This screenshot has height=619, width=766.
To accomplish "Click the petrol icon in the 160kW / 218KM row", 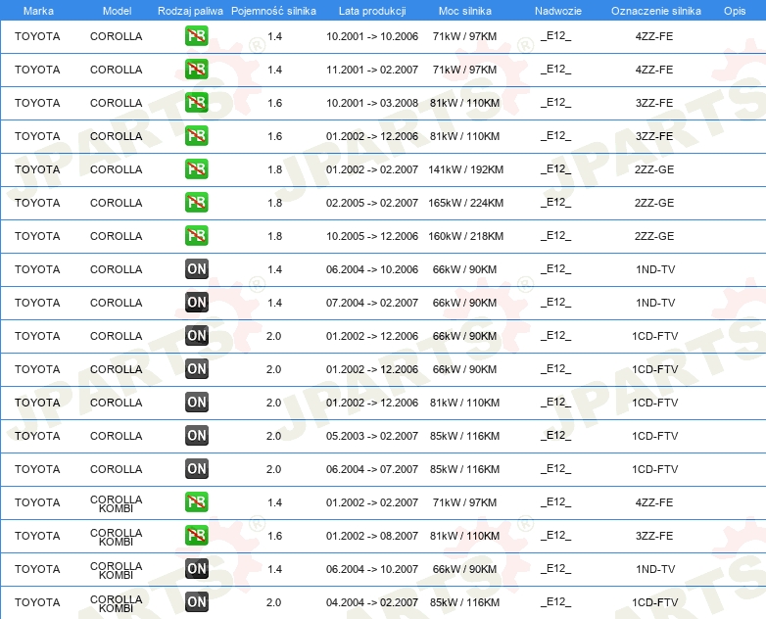I will [196, 235].
